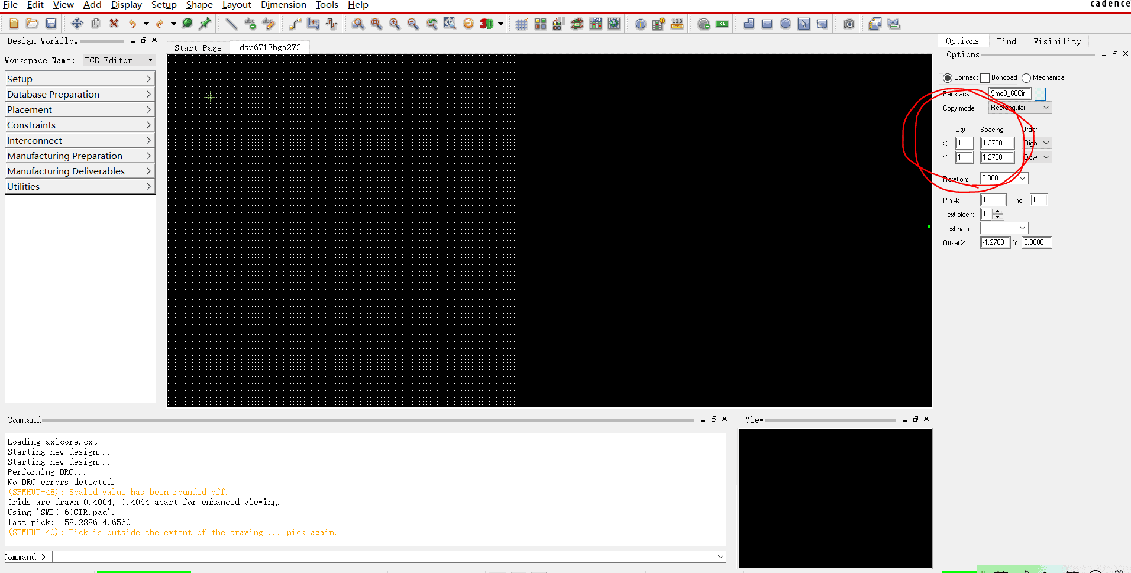Open the Dimension menu
The image size is (1131, 573).
pos(283,5)
